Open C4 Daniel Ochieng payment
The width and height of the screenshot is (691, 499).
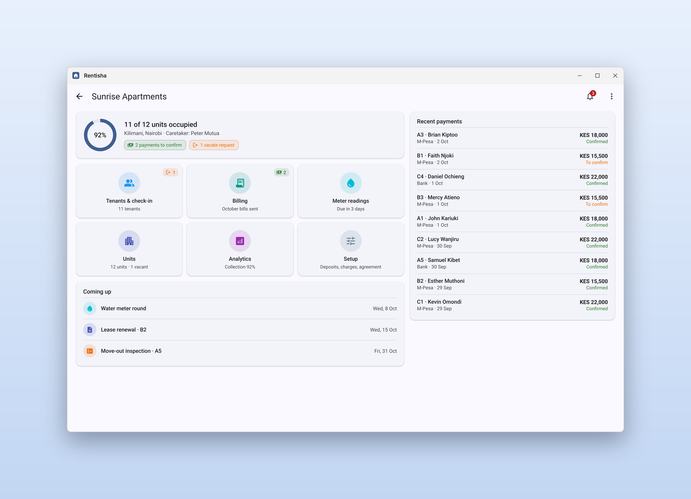(x=512, y=180)
